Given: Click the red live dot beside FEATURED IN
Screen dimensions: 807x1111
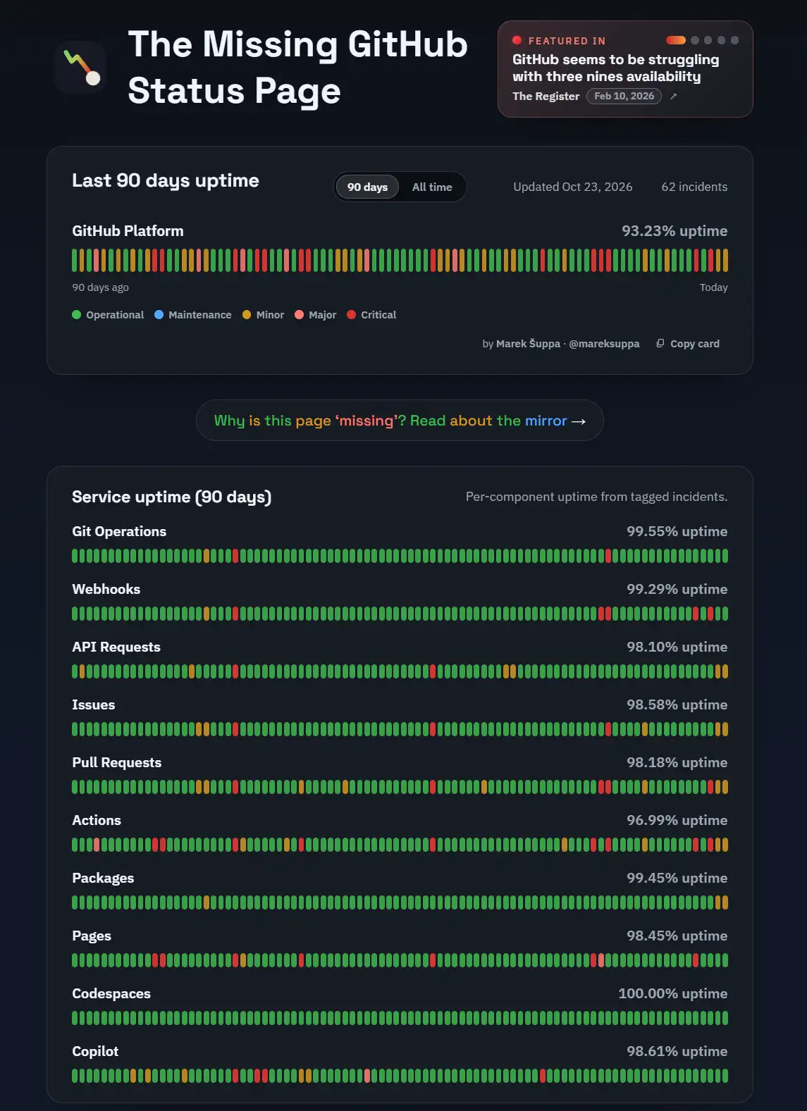Looking at the screenshot, I should pyautogui.click(x=517, y=41).
